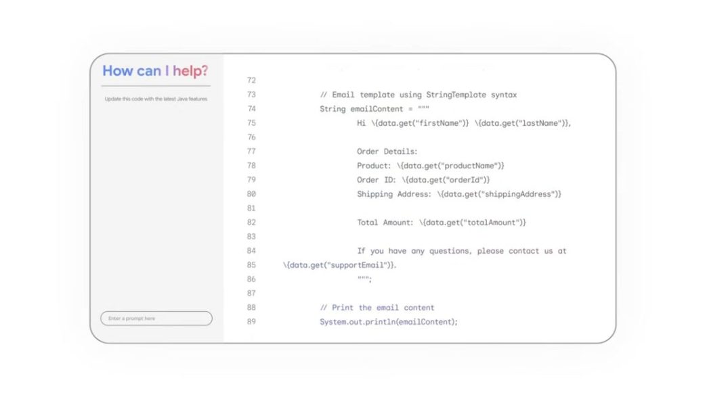The height and width of the screenshot is (397, 707).
Task: Click the empty line 76 in the editor
Action: [372, 137]
